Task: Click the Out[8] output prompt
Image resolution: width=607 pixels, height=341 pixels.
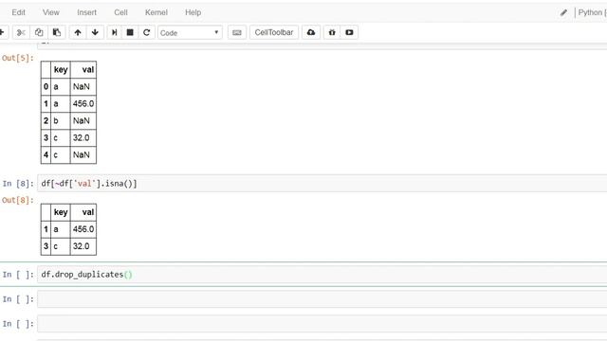Action: pyautogui.click(x=18, y=200)
